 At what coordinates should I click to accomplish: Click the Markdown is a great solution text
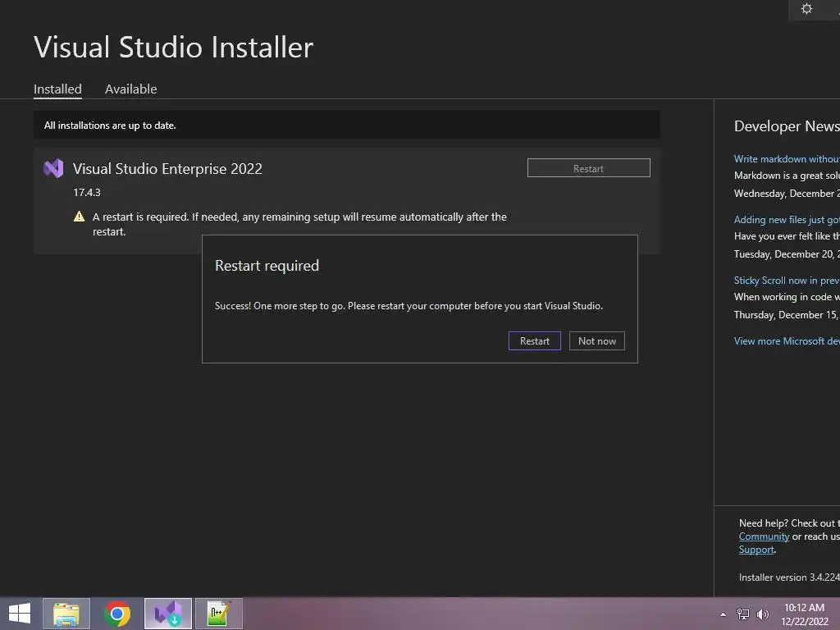[787, 176]
